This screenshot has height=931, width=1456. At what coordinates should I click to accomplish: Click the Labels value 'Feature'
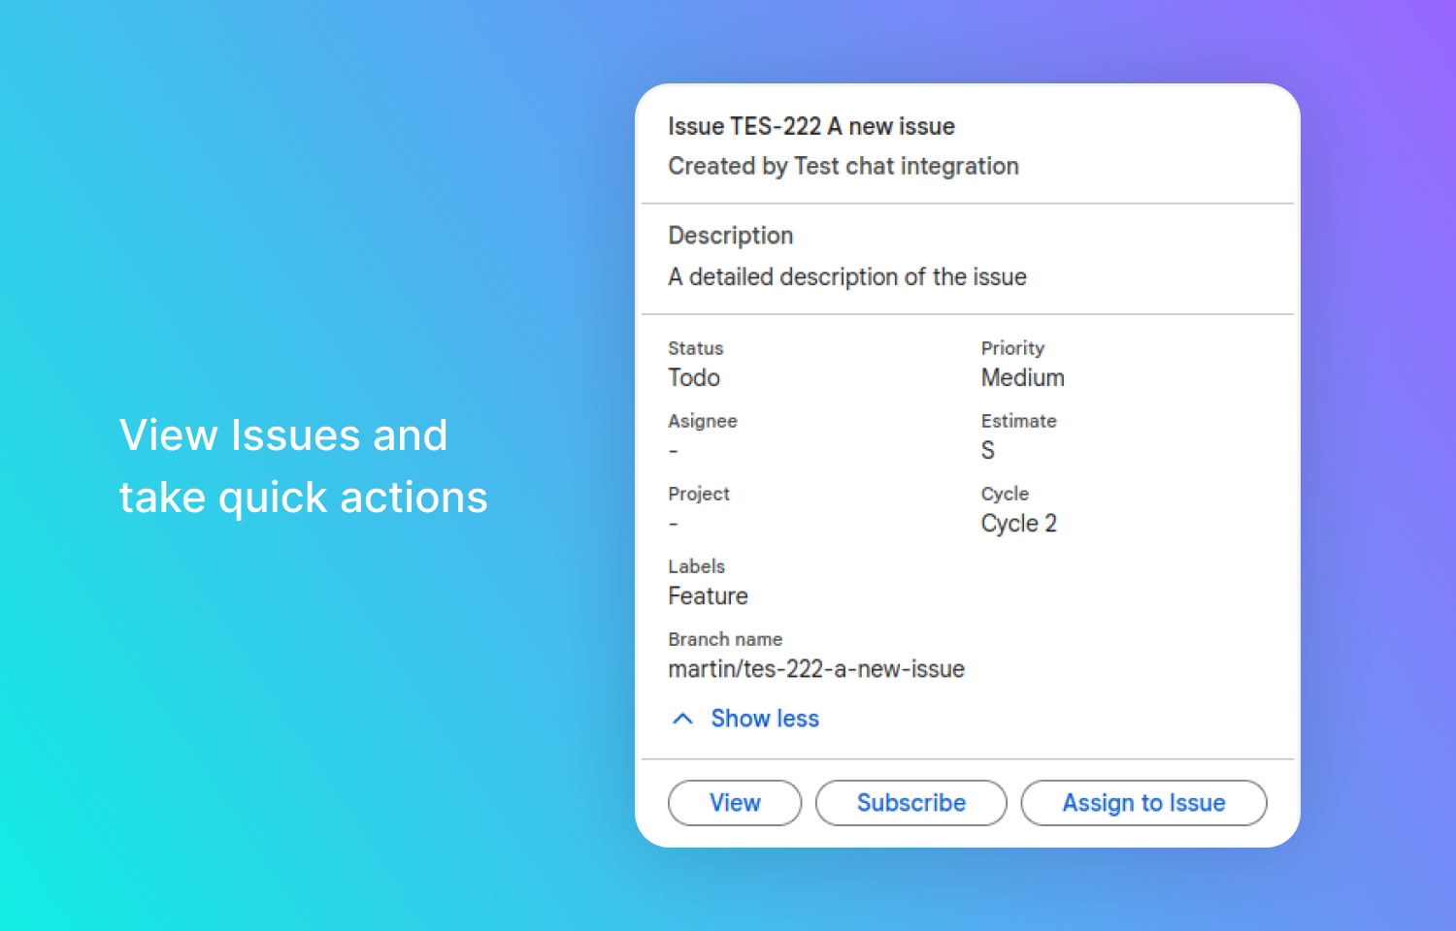coord(709,596)
